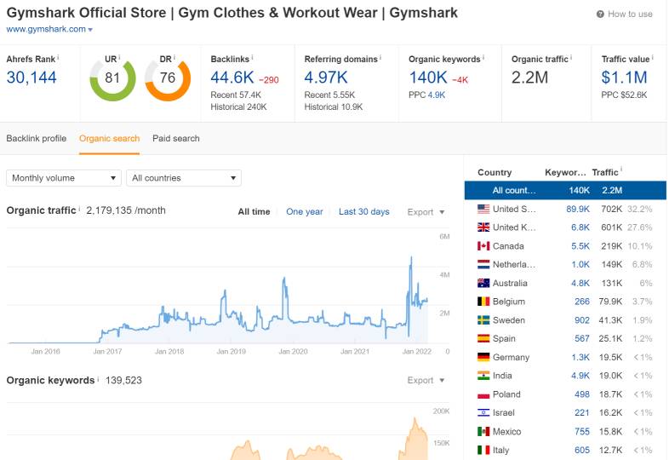Switch to the Backlink profile tab
This screenshot has height=460, width=669.
pyautogui.click(x=37, y=138)
